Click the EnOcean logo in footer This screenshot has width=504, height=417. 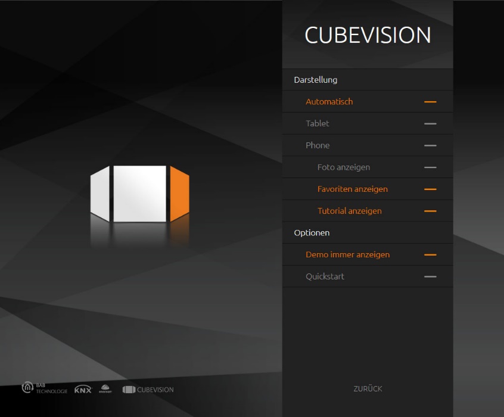click(106, 388)
